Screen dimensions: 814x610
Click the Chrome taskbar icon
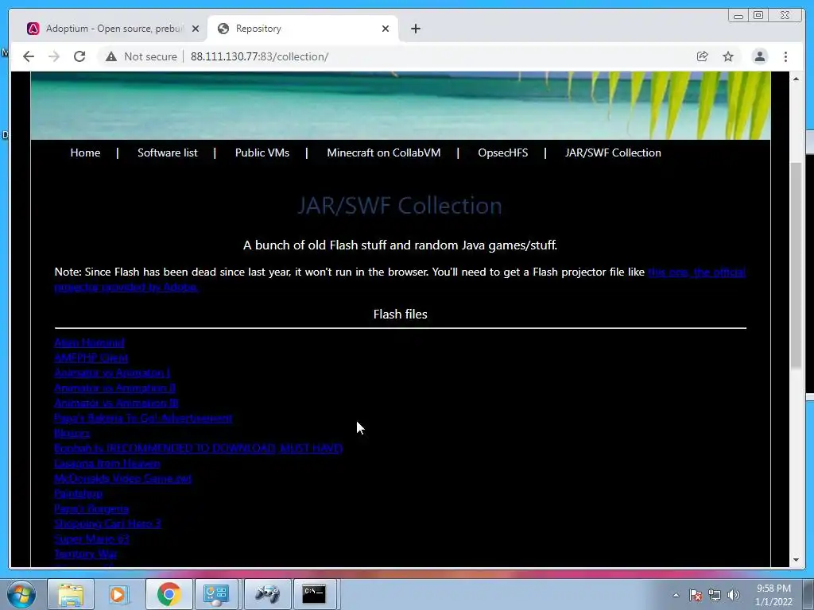[x=169, y=594]
